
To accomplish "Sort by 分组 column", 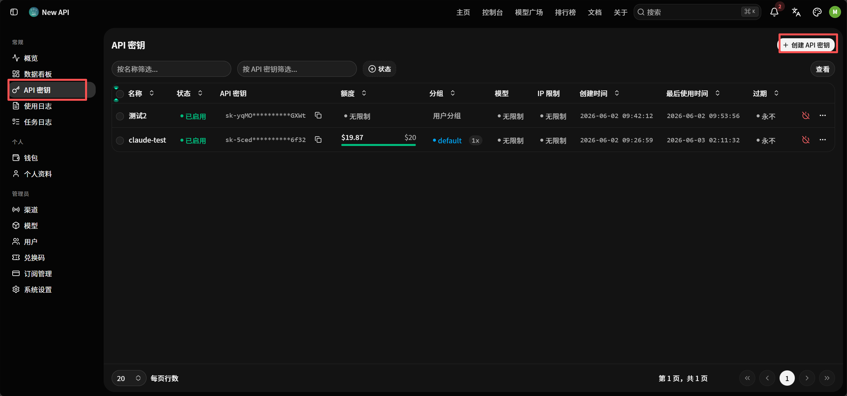I will pyautogui.click(x=442, y=93).
